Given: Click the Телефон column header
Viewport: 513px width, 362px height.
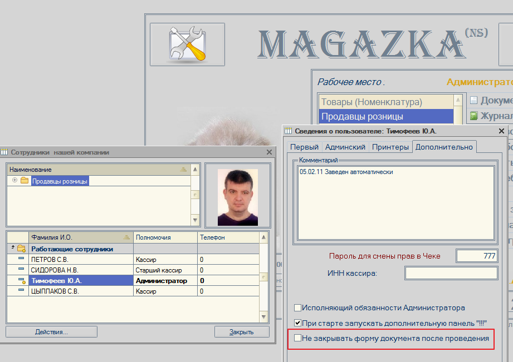Looking at the screenshot, I should pyautogui.click(x=228, y=237).
